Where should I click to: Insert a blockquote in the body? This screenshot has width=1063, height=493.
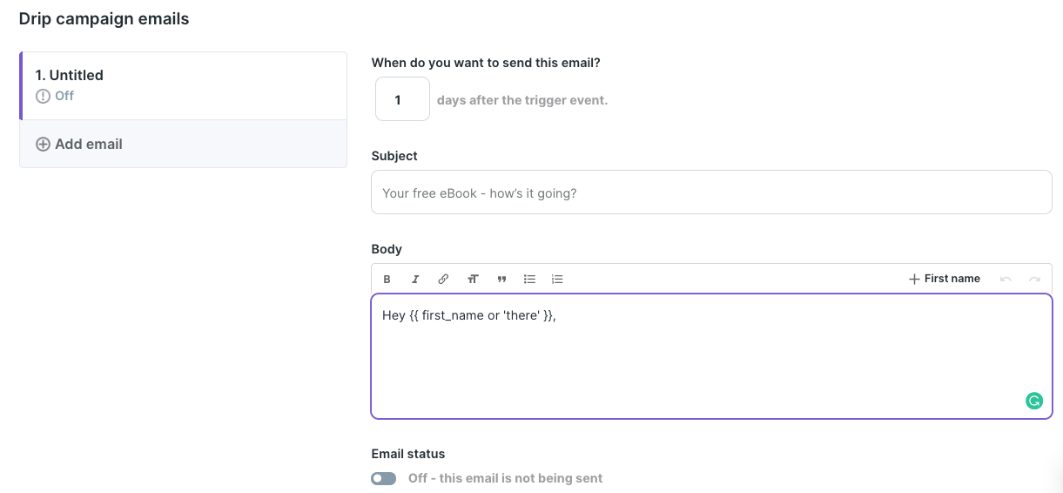click(x=501, y=280)
